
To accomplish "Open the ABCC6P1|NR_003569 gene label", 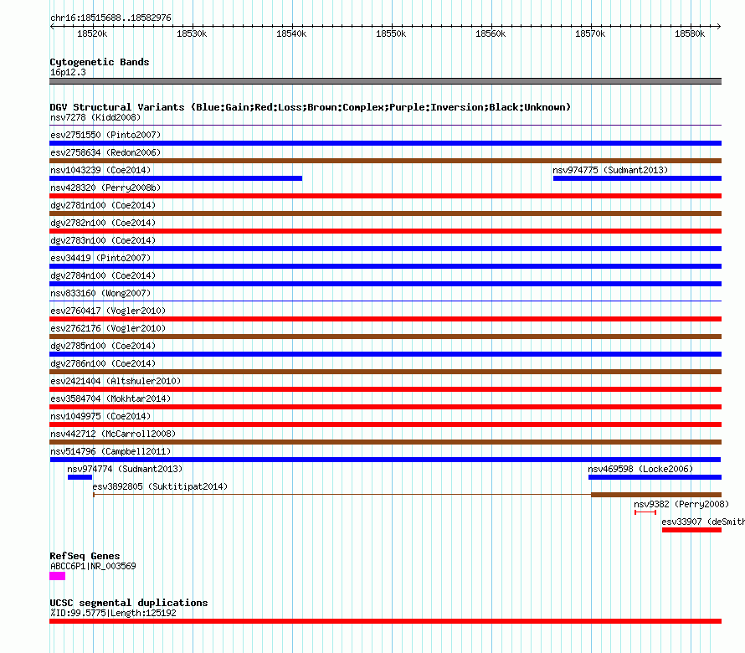I will 93,566.
